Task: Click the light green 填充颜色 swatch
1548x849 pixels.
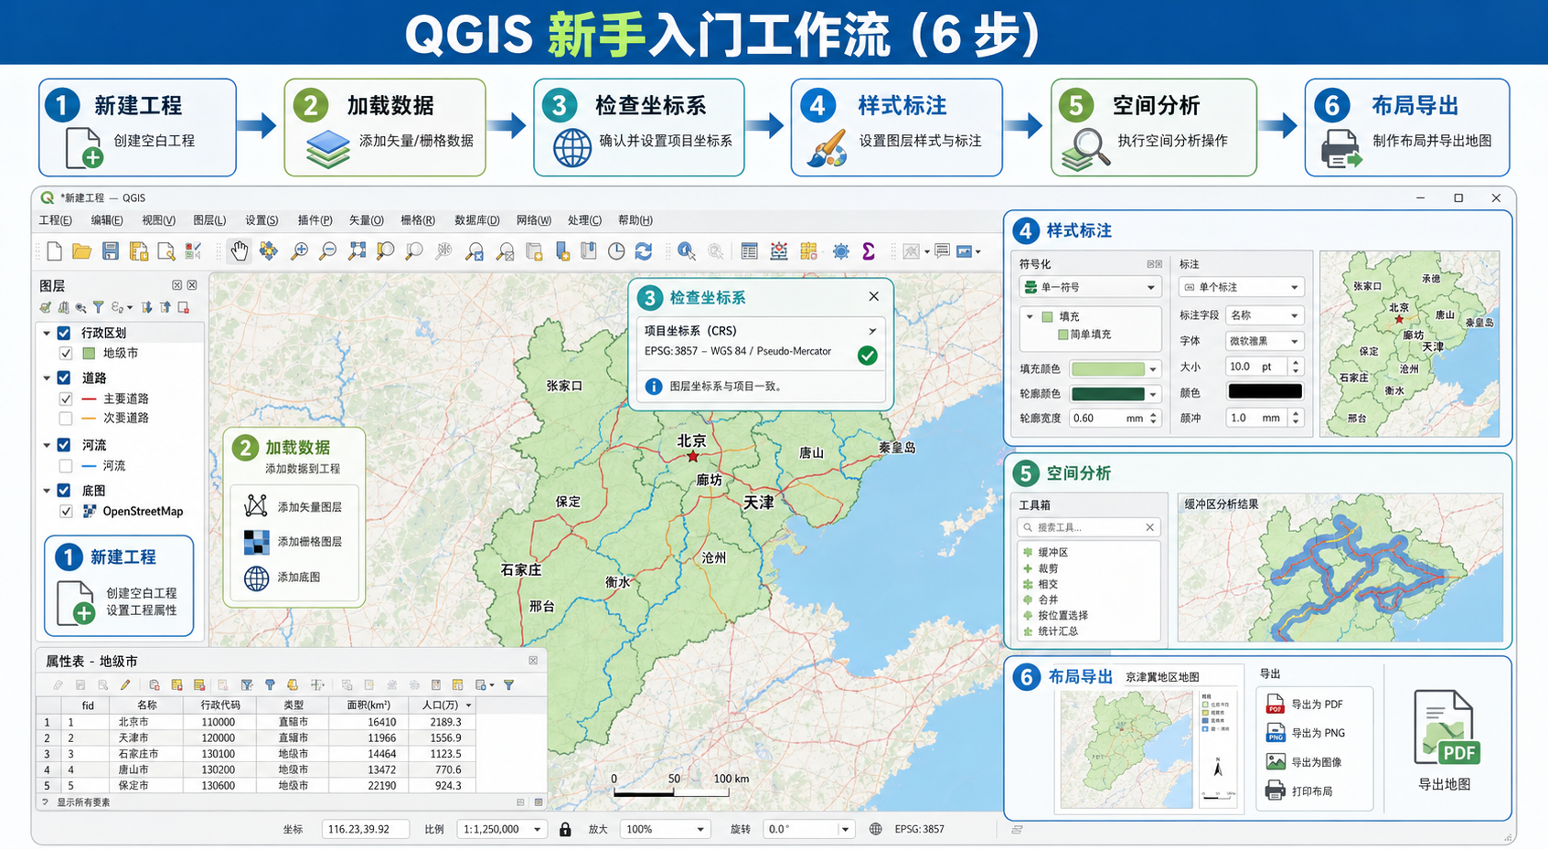Action: tap(1108, 368)
